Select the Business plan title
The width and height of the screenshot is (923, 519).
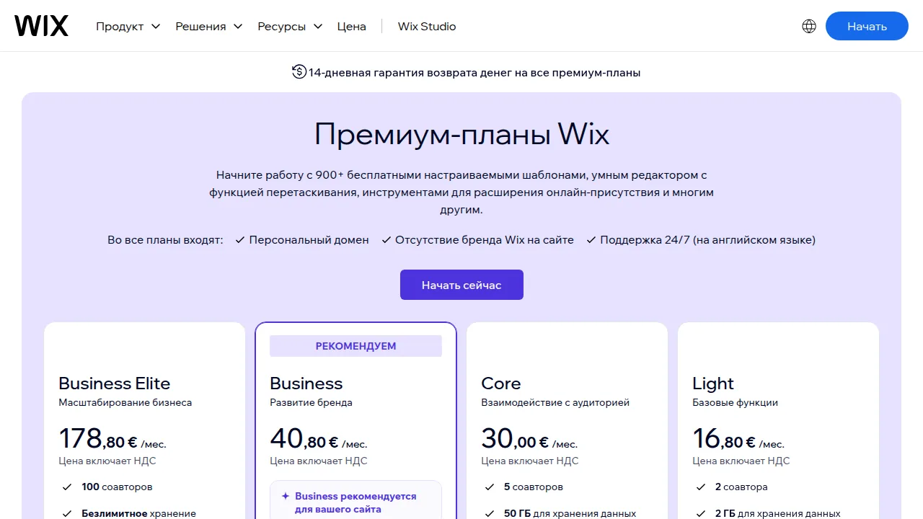pyautogui.click(x=306, y=383)
